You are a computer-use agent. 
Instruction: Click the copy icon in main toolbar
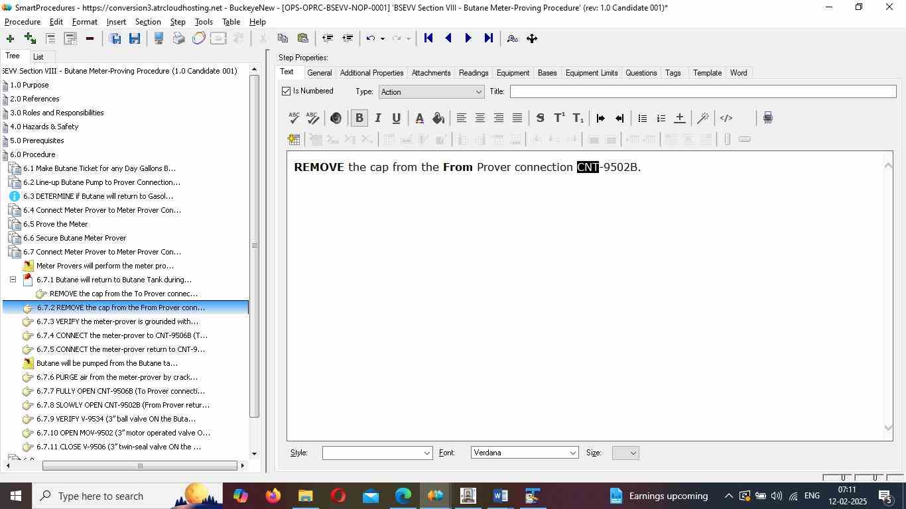283,38
